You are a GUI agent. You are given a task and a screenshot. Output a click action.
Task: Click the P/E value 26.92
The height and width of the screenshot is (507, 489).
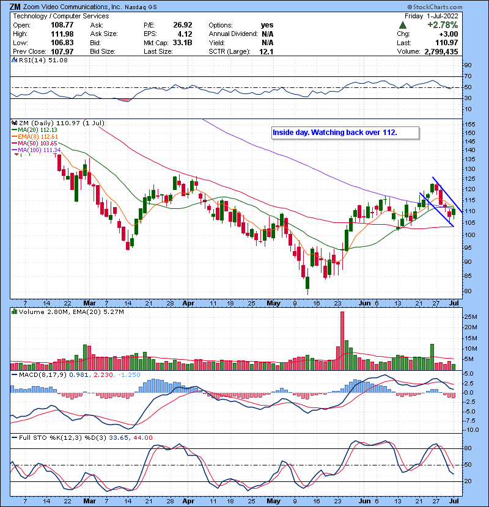click(183, 25)
